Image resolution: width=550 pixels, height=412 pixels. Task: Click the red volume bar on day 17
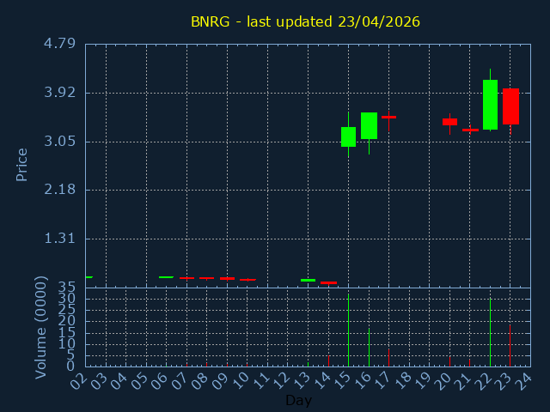click(388, 357)
